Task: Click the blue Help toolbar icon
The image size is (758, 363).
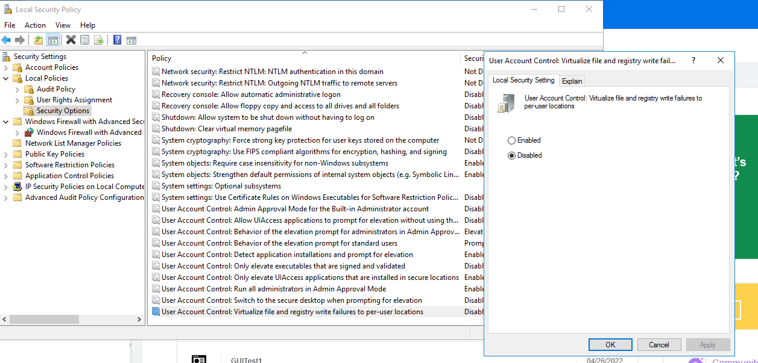Action: [x=117, y=40]
